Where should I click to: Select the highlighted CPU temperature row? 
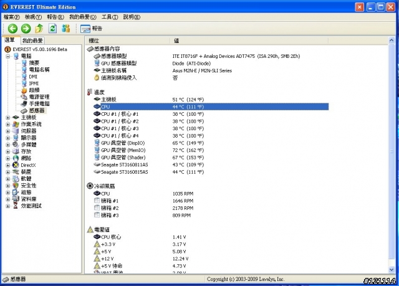tap(211, 107)
